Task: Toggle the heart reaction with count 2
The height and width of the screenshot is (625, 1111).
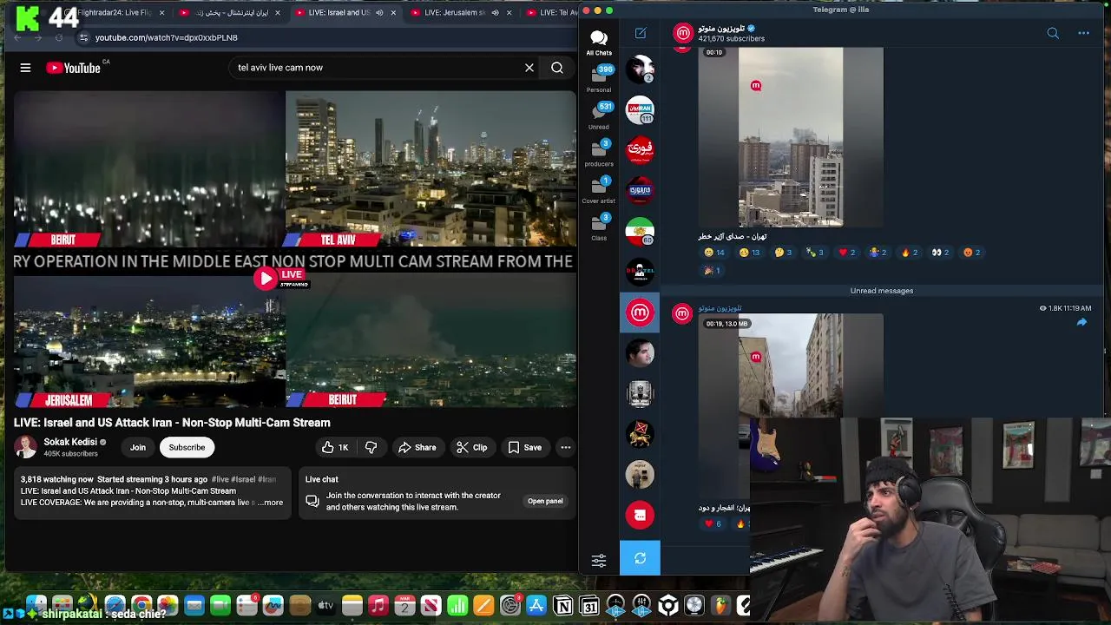Action: (846, 253)
